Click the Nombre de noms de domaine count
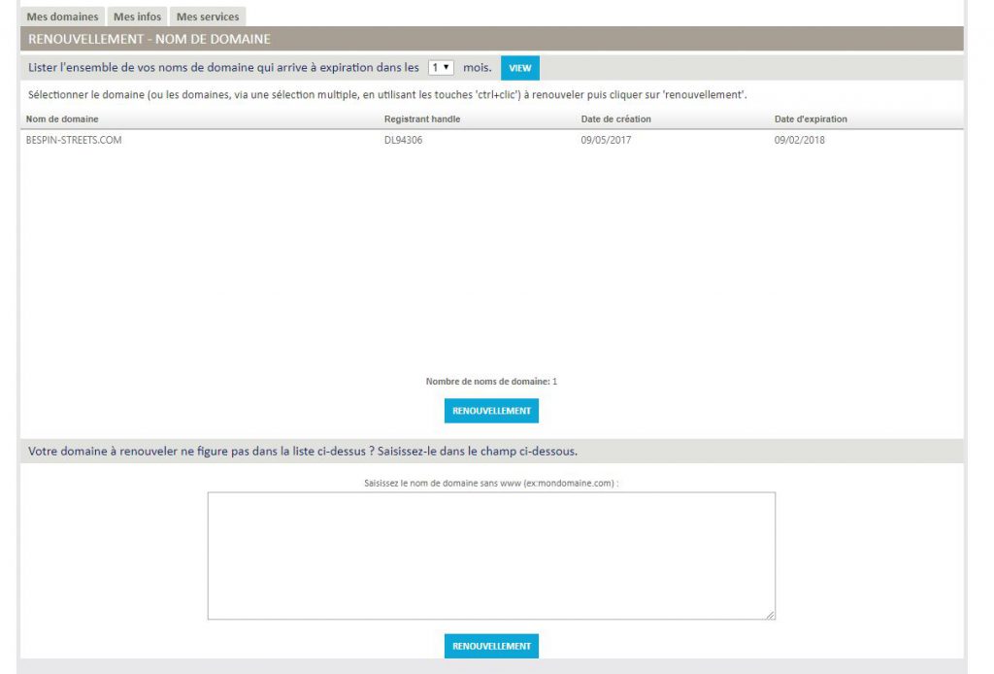 click(491, 382)
